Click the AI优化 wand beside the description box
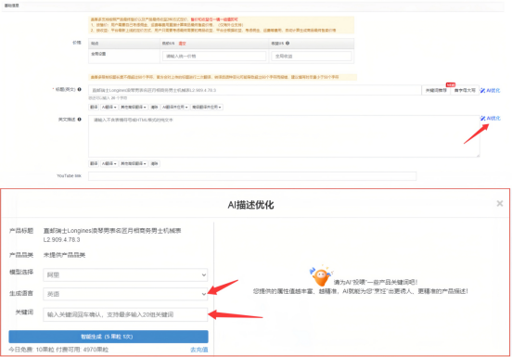The image size is (512, 357). point(490,118)
